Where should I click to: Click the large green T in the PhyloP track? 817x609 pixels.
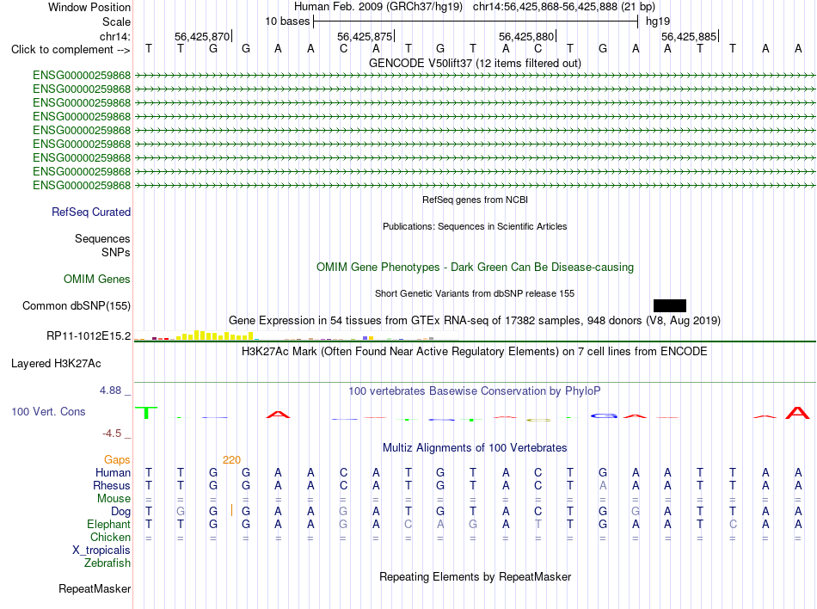point(146,413)
